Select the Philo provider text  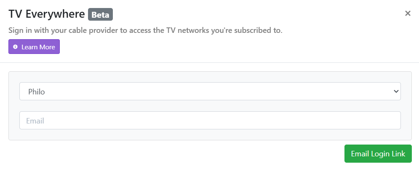point(37,91)
